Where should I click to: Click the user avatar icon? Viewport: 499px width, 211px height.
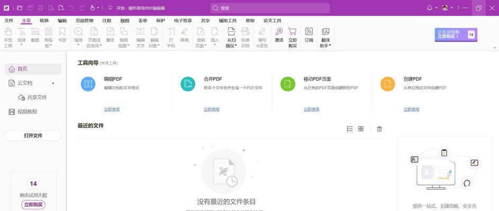(445, 8)
